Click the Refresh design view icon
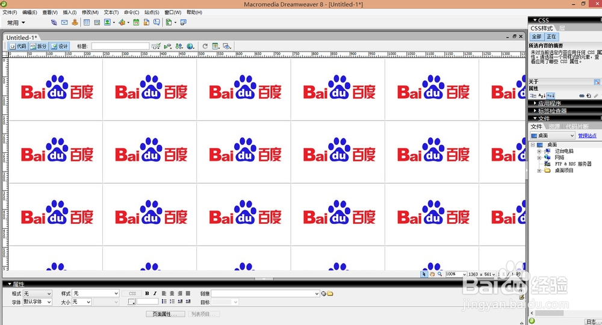 click(x=205, y=46)
